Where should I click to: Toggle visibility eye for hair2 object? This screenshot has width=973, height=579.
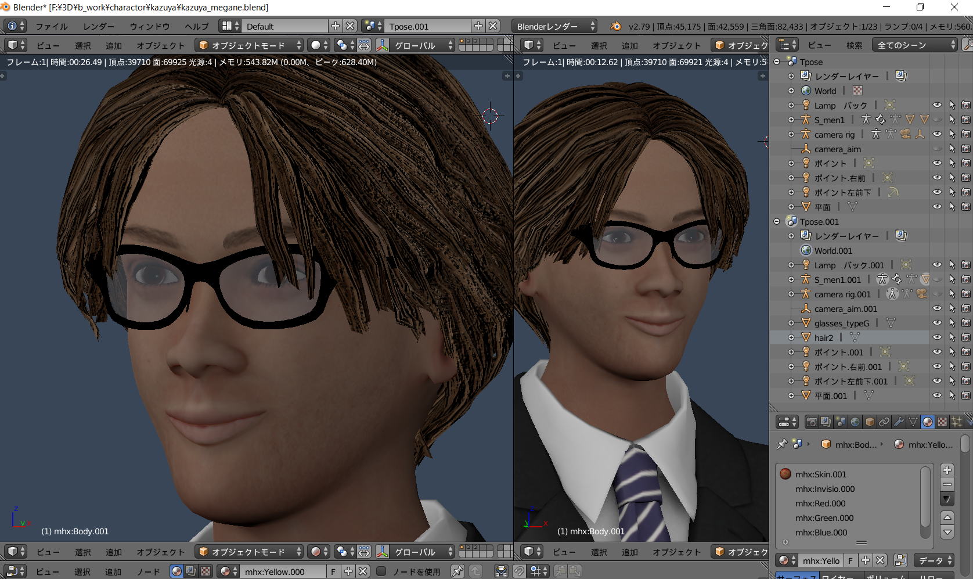pos(937,337)
